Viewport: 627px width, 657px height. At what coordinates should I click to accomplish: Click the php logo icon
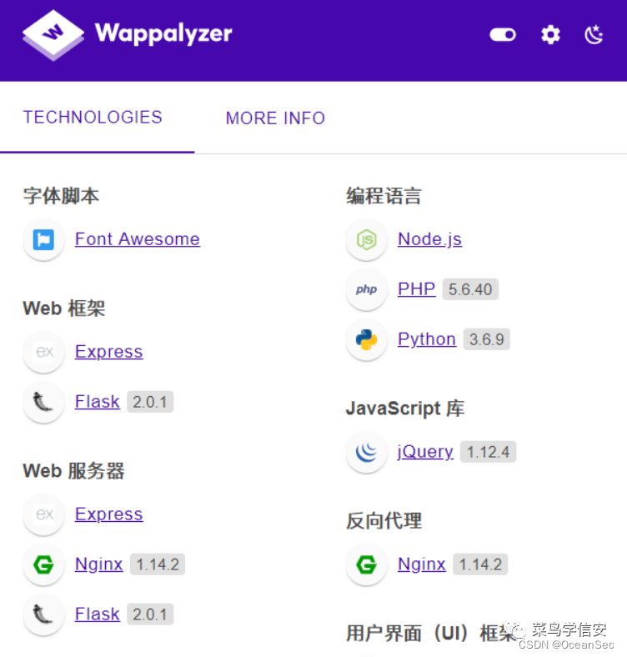point(366,289)
